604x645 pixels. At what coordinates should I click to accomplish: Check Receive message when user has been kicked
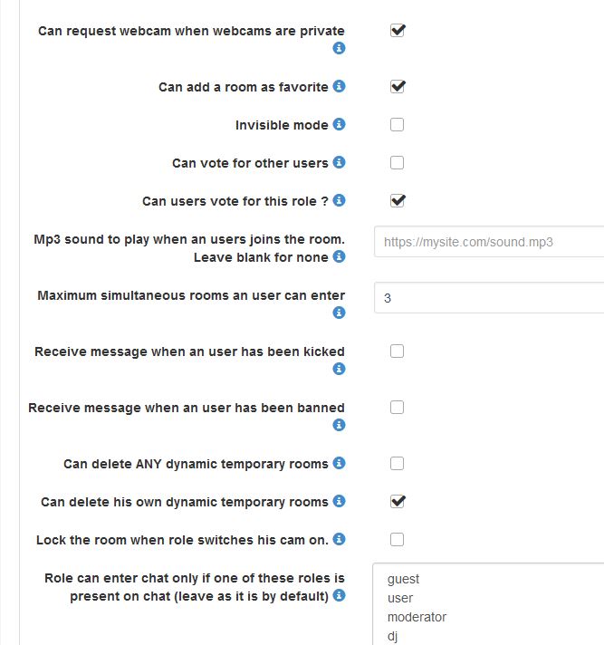click(397, 351)
